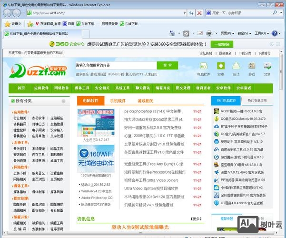Open the 页面(P) dropdown menu

[x=227, y=33]
